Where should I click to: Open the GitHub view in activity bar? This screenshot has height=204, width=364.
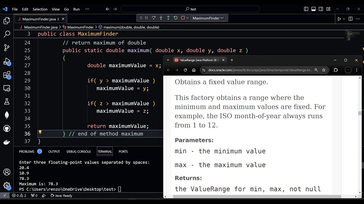7,129
